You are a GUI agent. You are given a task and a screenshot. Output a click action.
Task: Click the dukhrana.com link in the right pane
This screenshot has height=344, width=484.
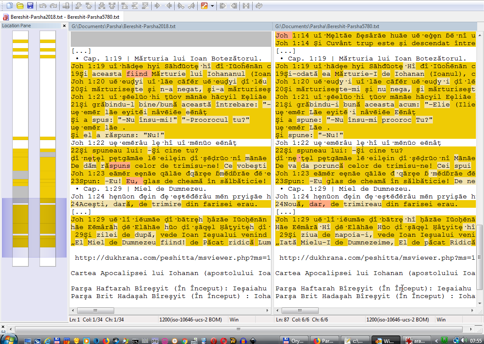376,258
